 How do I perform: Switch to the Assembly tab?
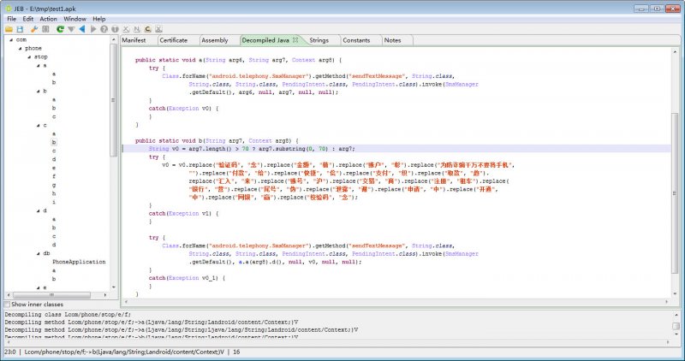[215, 40]
